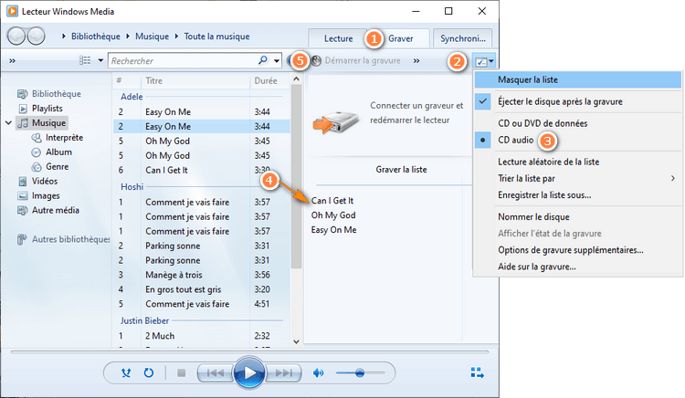The image size is (685, 398).
Task: Toggle shuffle playback icon
Action: click(x=126, y=372)
